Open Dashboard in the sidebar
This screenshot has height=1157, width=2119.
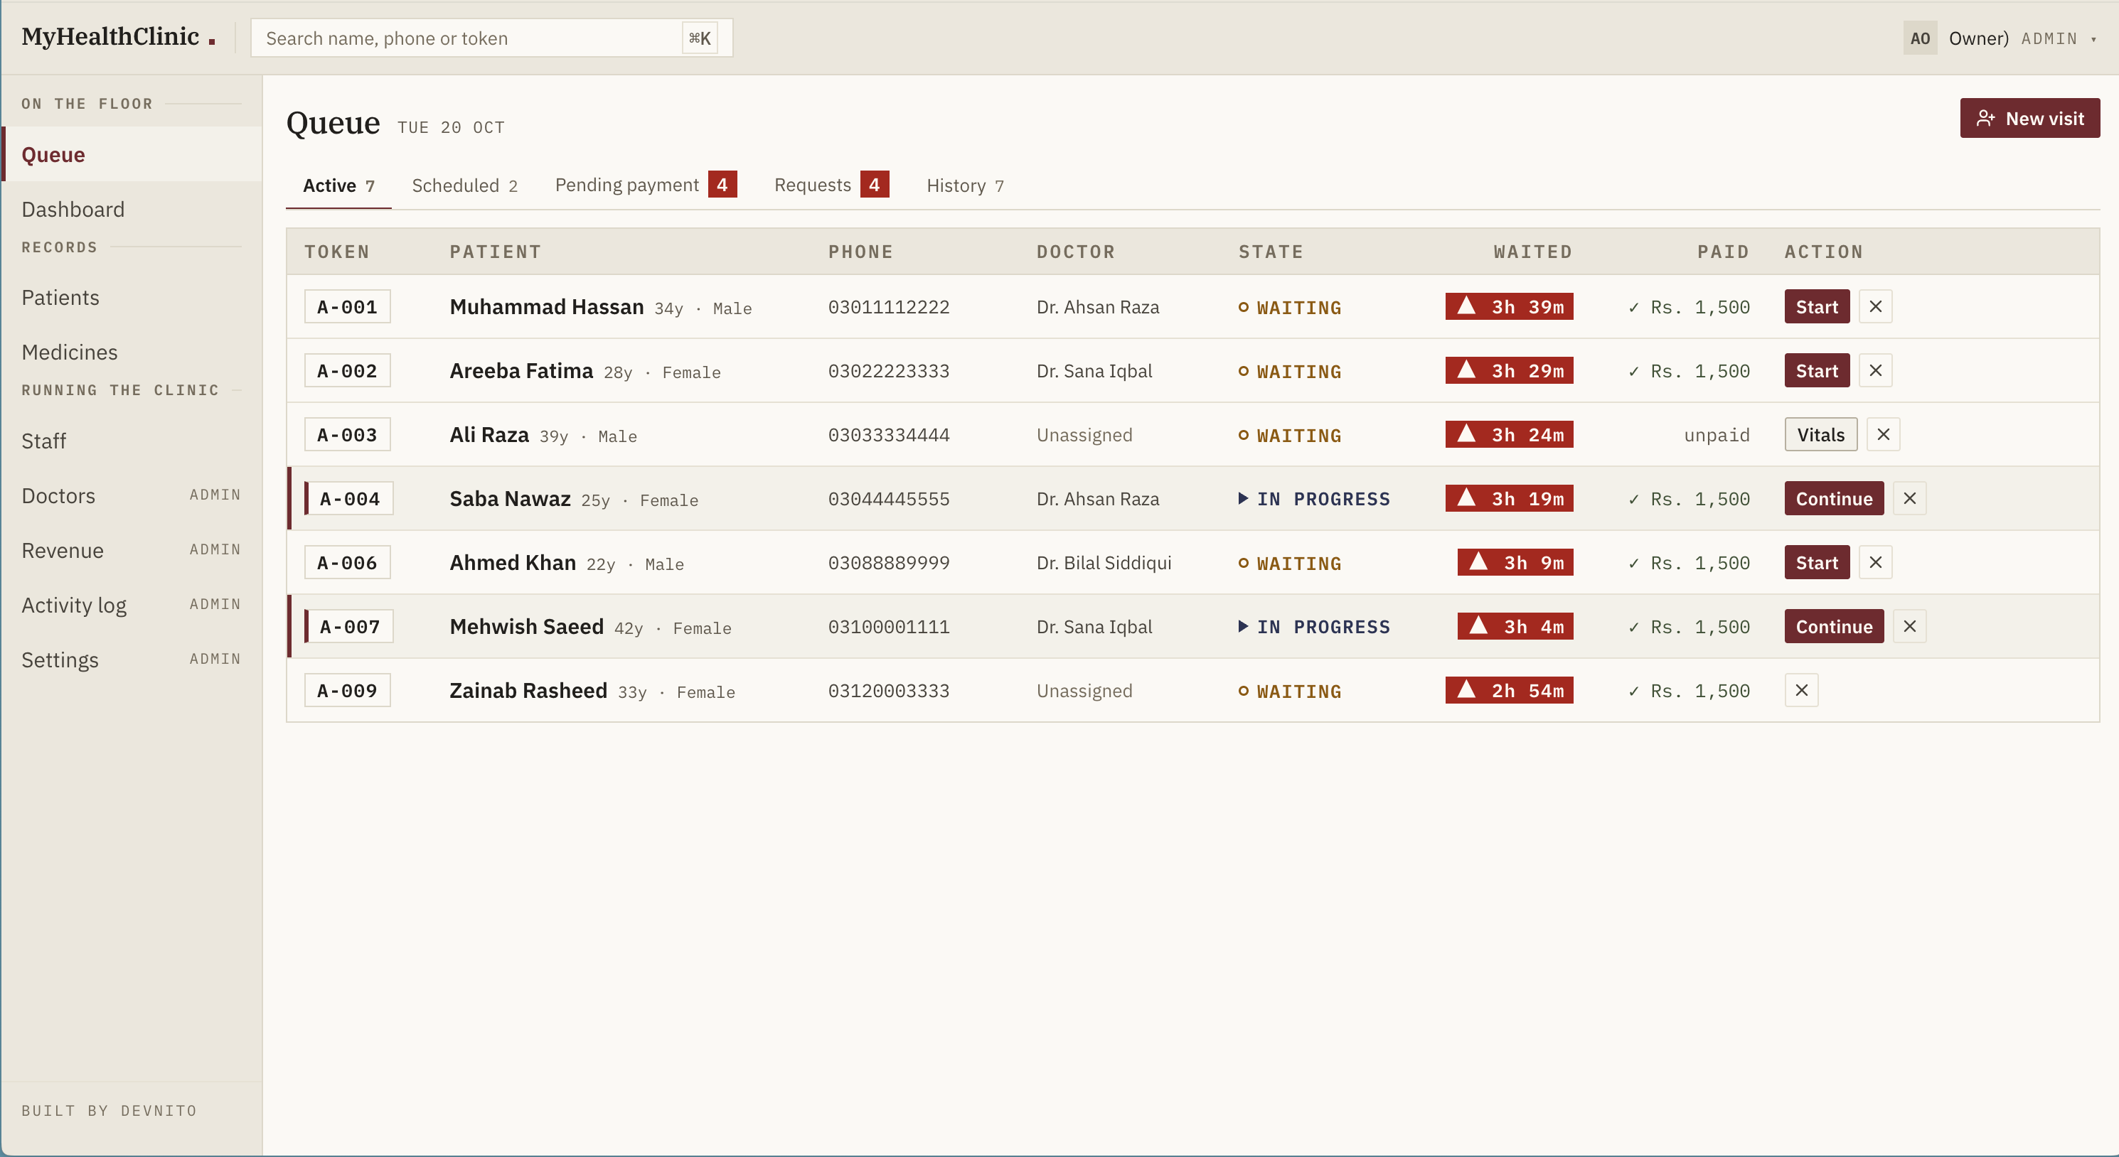point(132,210)
